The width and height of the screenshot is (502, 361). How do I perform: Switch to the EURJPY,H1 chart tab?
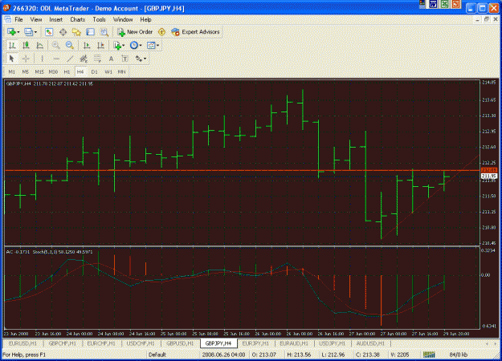255,343
